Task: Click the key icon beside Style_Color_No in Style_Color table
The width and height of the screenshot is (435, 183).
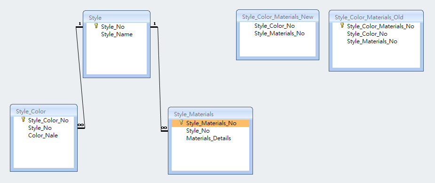Action: [x=24, y=119]
